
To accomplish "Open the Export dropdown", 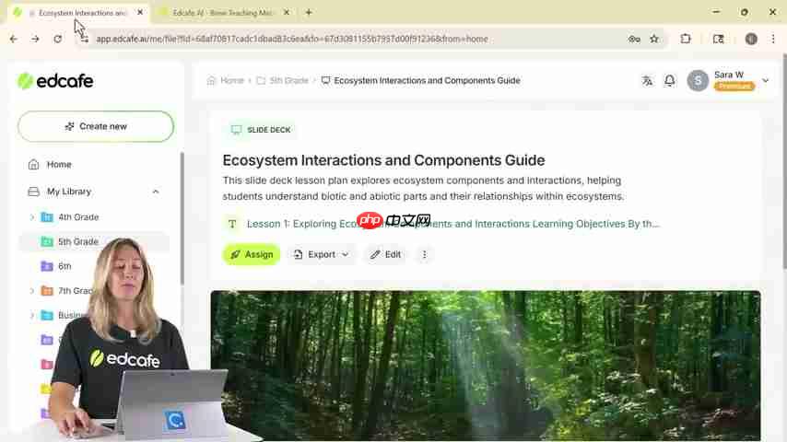I will click(x=321, y=254).
